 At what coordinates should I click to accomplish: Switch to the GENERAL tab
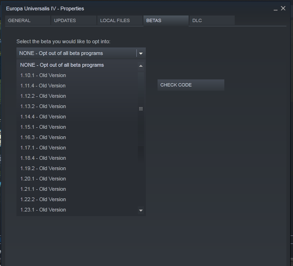click(x=27, y=21)
